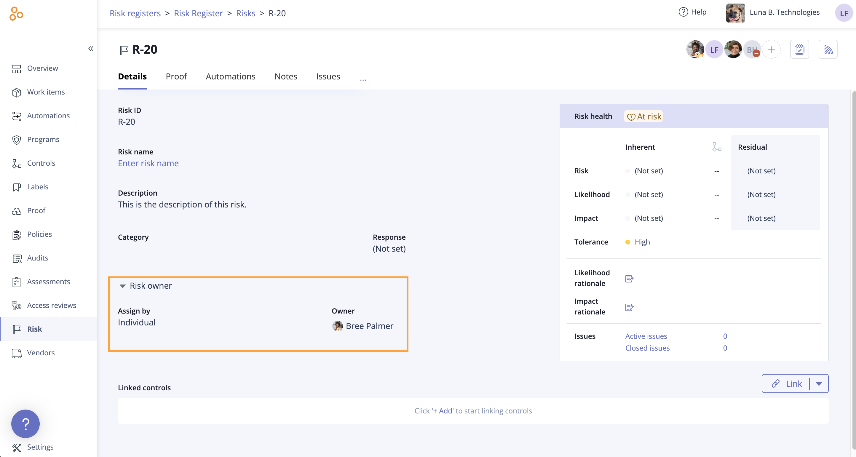Click the At risk health badge

point(644,116)
